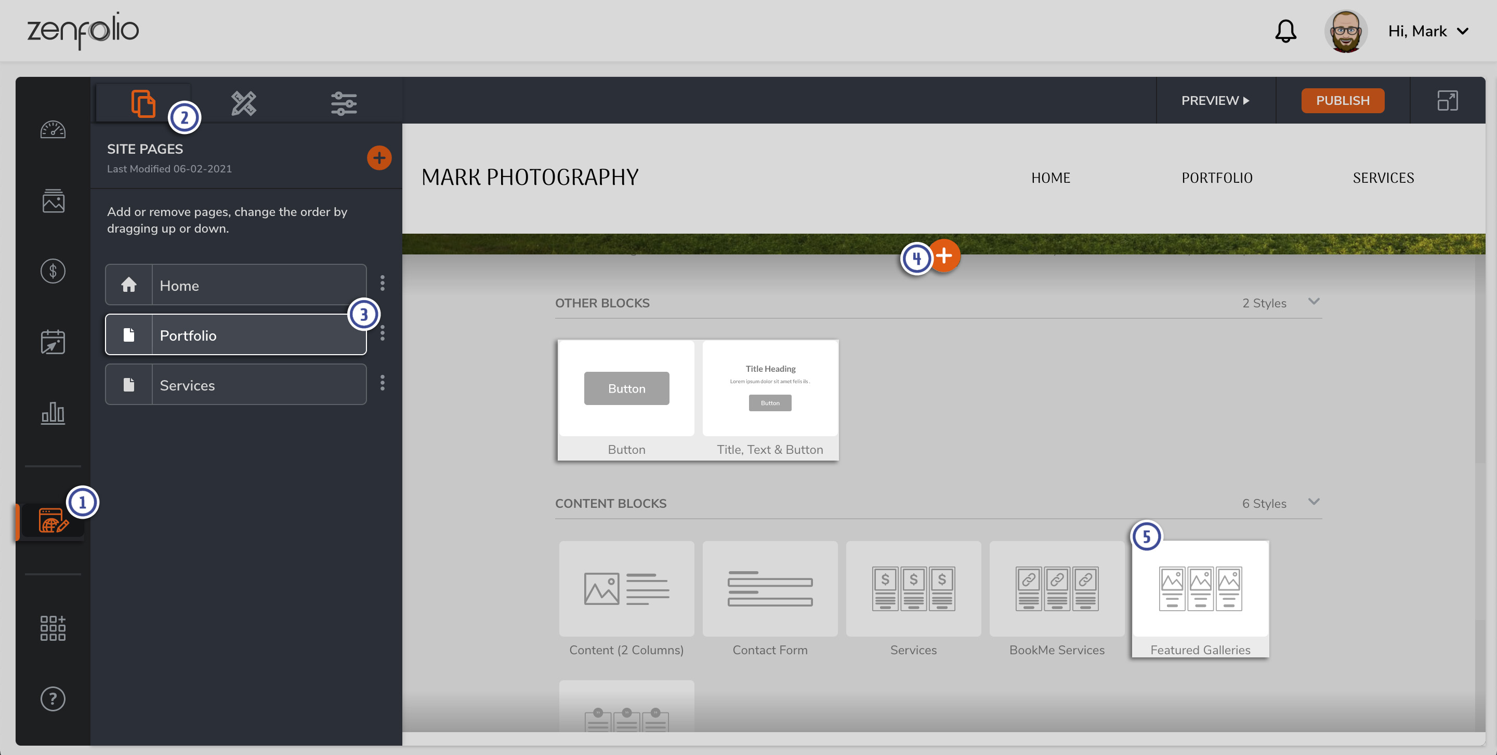Screen dimensions: 1497x755
Task: Click the Publish button
Action: (1343, 100)
